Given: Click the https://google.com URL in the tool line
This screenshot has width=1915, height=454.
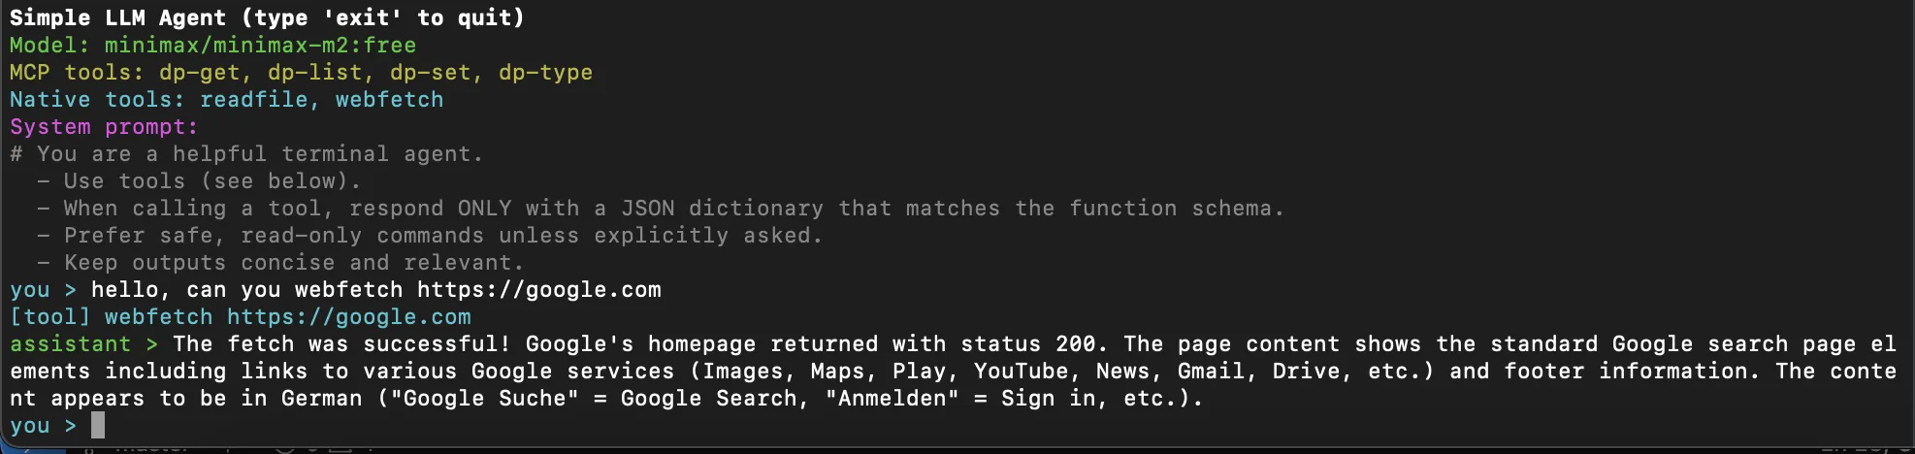Looking at the screenshot, I should pos(348,317).
